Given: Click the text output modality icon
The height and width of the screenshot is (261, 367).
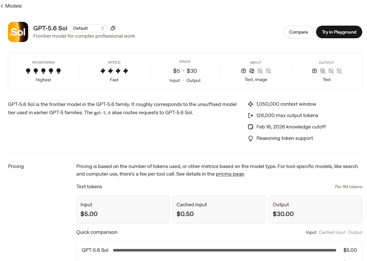Looking at the screenshot, I should (x=314, y=71).
